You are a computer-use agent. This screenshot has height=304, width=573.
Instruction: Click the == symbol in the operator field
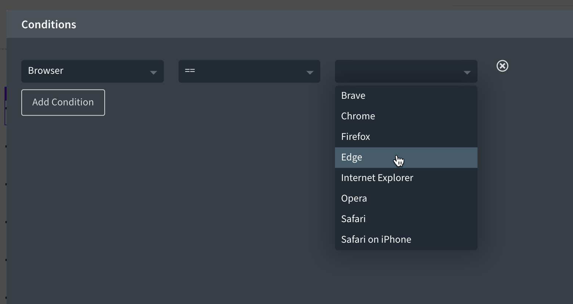point(190,70)
